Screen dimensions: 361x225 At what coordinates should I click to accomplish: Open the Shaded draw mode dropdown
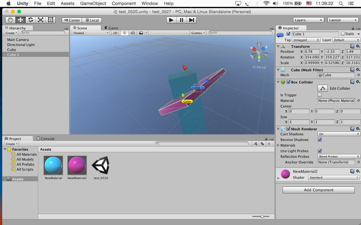[91, 33]
